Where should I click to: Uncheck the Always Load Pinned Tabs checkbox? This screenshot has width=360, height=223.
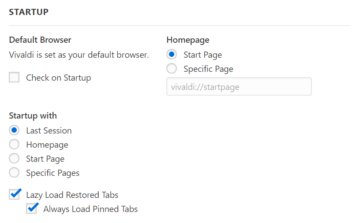[31, 208]
